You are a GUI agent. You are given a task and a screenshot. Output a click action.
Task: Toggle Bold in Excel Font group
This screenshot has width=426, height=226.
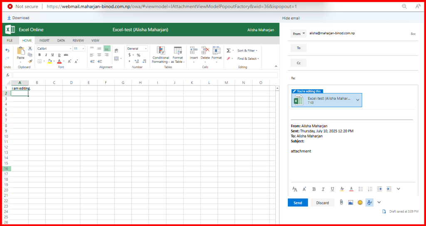[40, 55]
